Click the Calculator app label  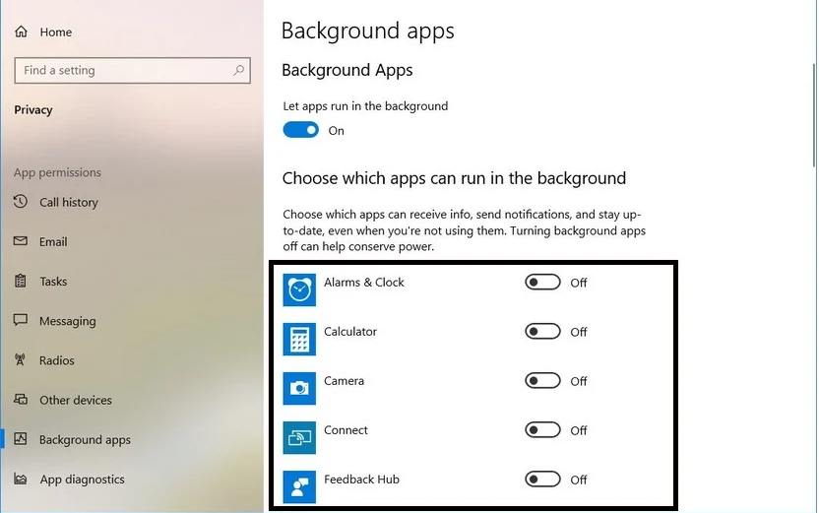350,331
